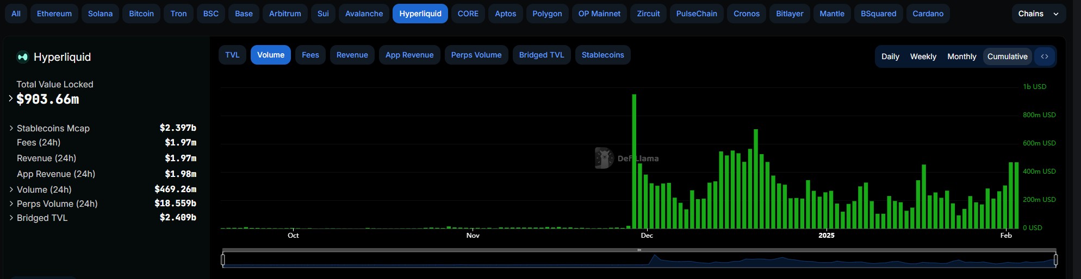Image resolution: width=1081 pixels, height=279 pixels.
Task: Show the Fees chart metric
Action: pos(310,55)
